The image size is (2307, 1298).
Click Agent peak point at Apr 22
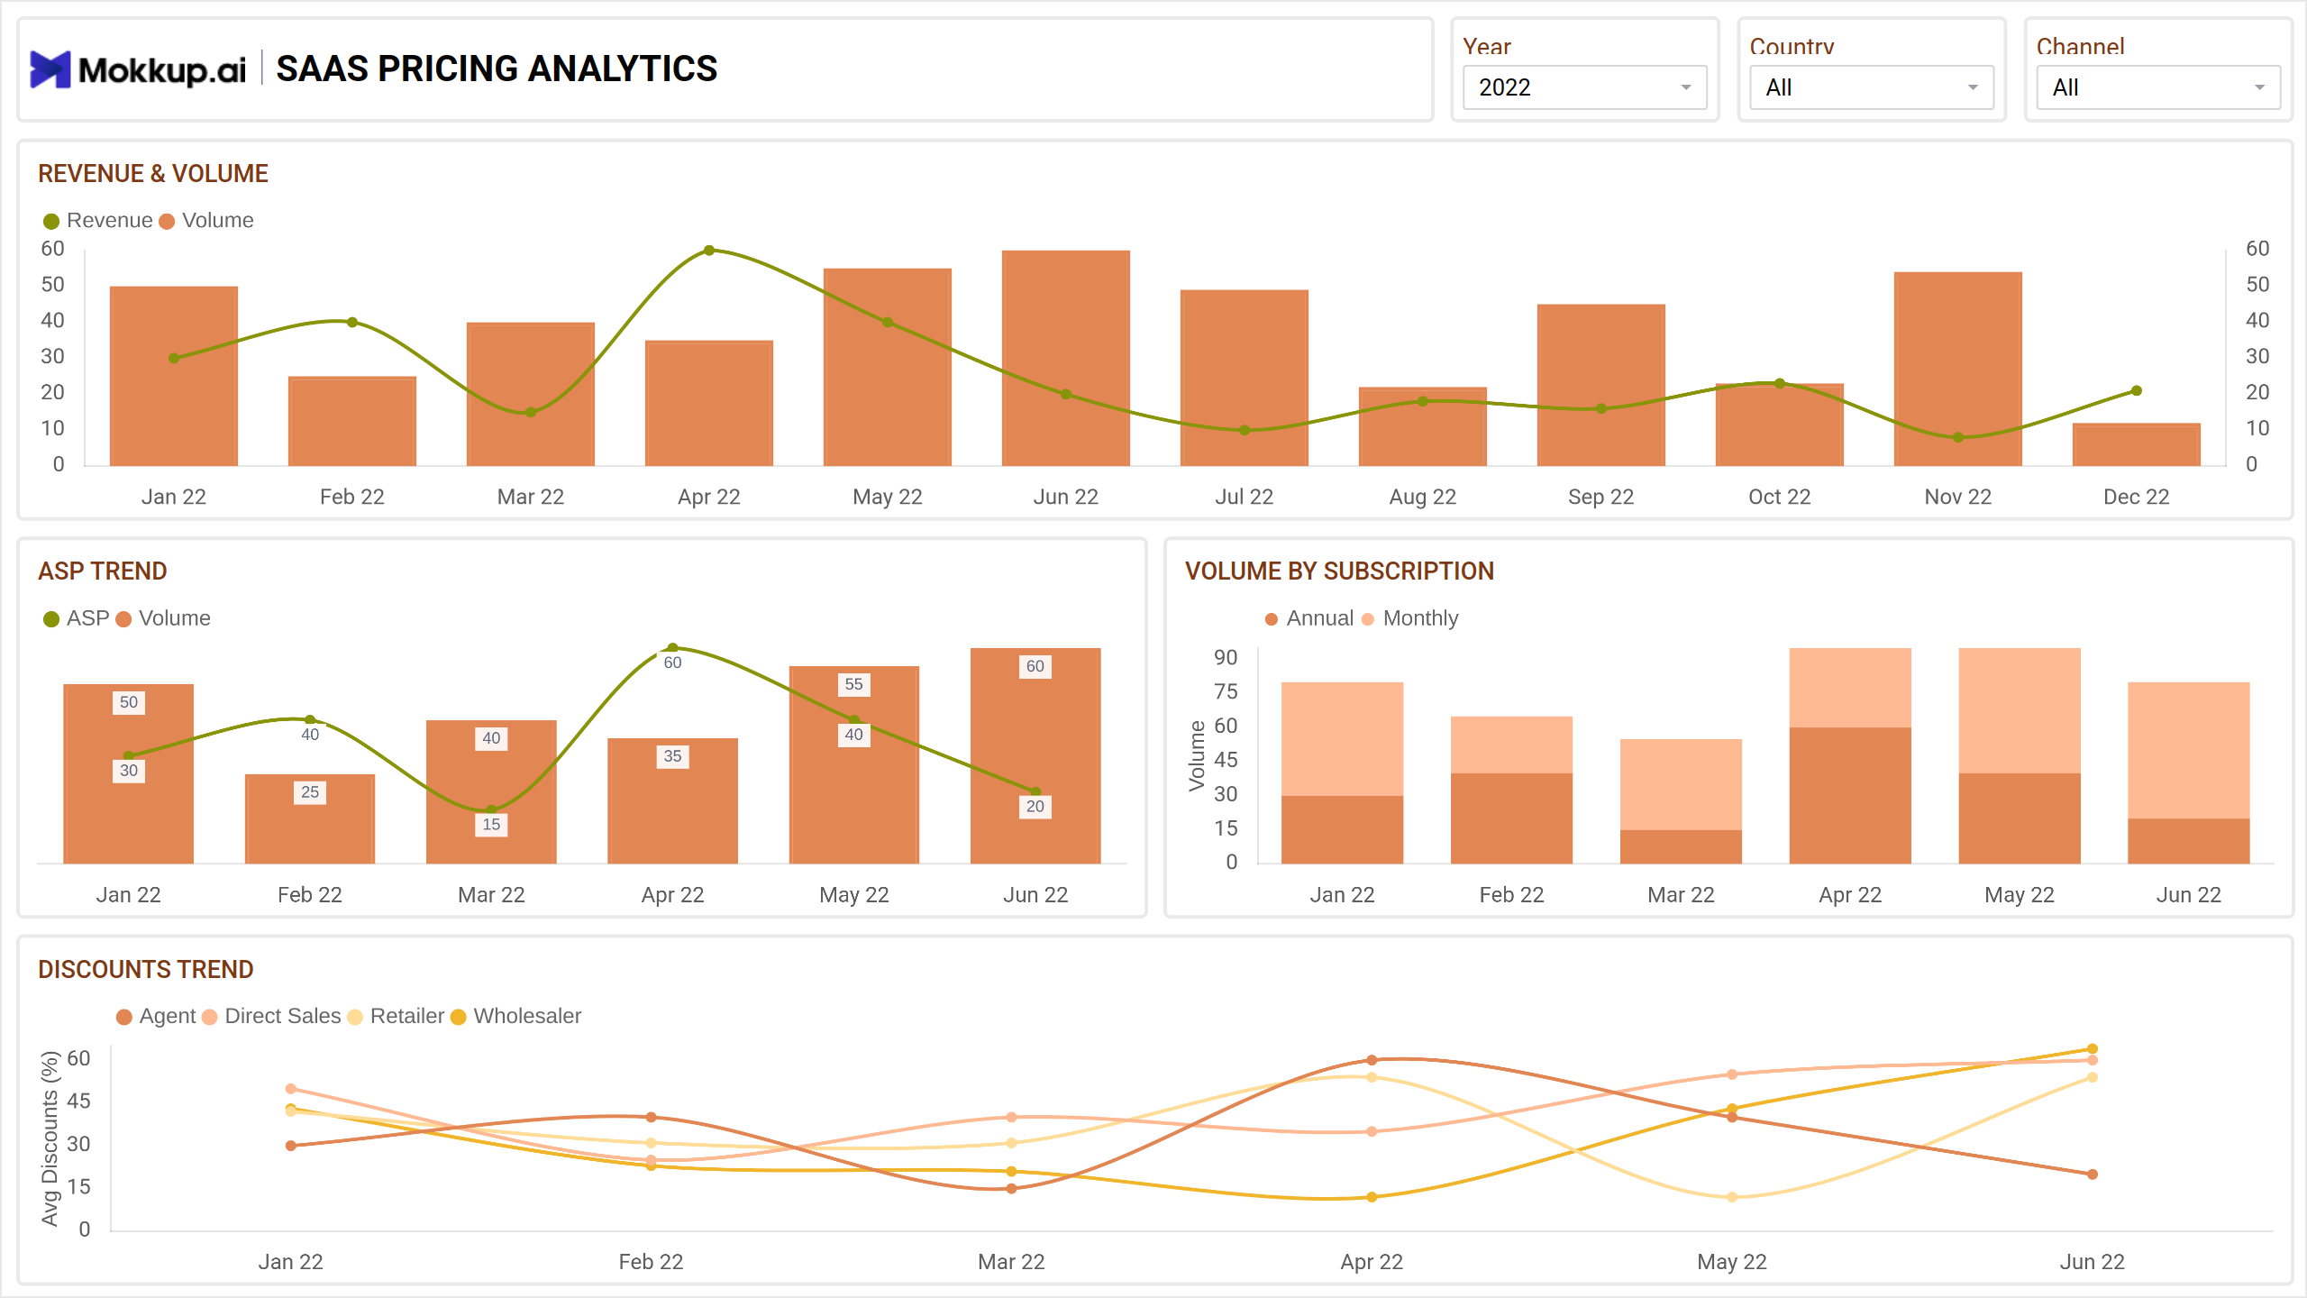[x=1372, y=1060]
